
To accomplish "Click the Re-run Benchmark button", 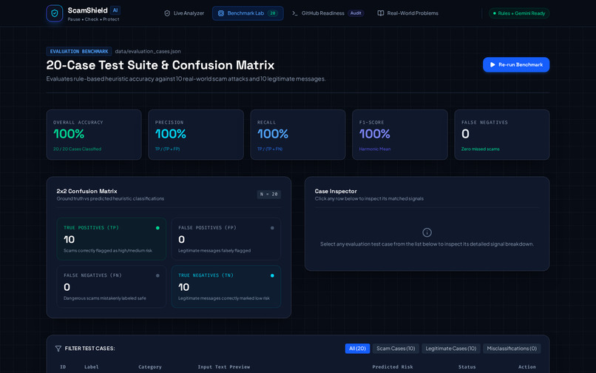I will pyautogui.click(x=516, y=64).
